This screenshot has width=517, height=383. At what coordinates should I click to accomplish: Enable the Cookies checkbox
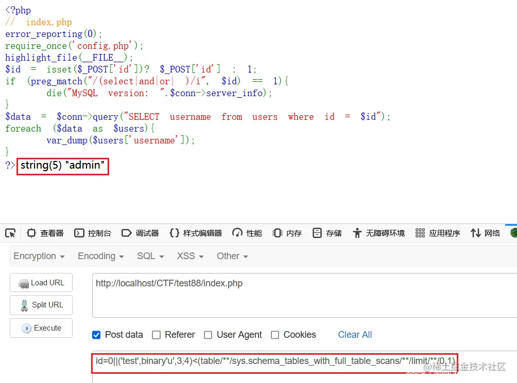pyautogui.click(x=275, y=335)
